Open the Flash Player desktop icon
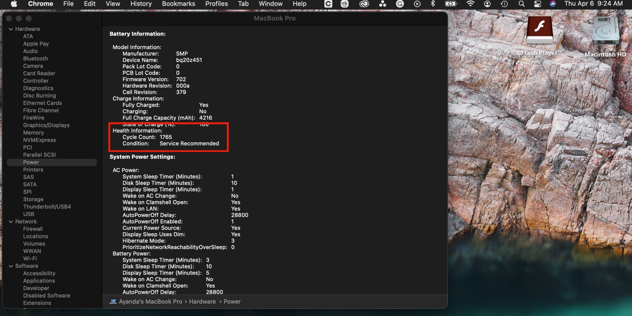The width and height of the screenshot is (632, 316). 539,31
